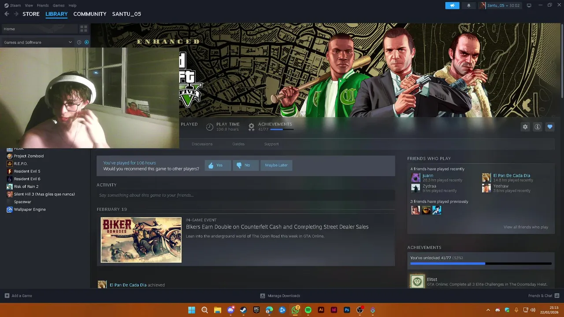The height and width of the screenshot is (317, 564).
Task: Open Photoshop from the taskbar
Action: click(x=347, y=310)
